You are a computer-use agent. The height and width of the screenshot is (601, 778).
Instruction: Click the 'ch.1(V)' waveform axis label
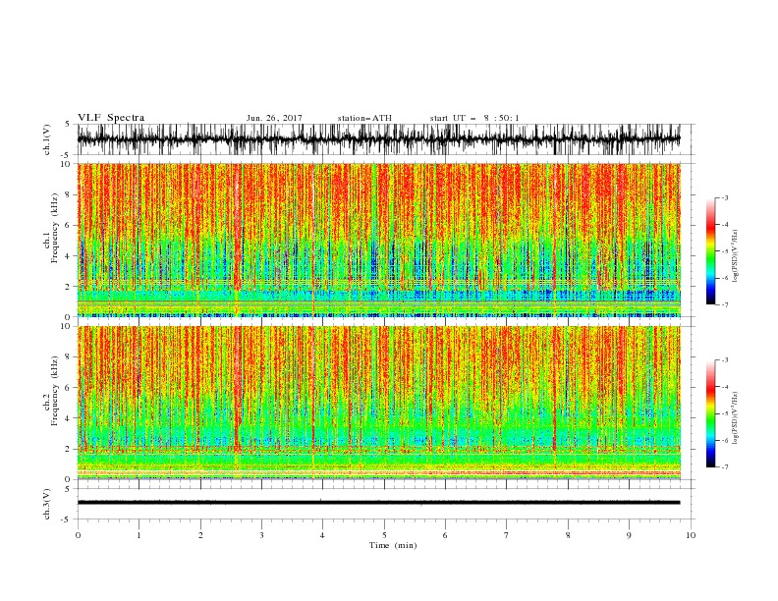pos(47,139)
